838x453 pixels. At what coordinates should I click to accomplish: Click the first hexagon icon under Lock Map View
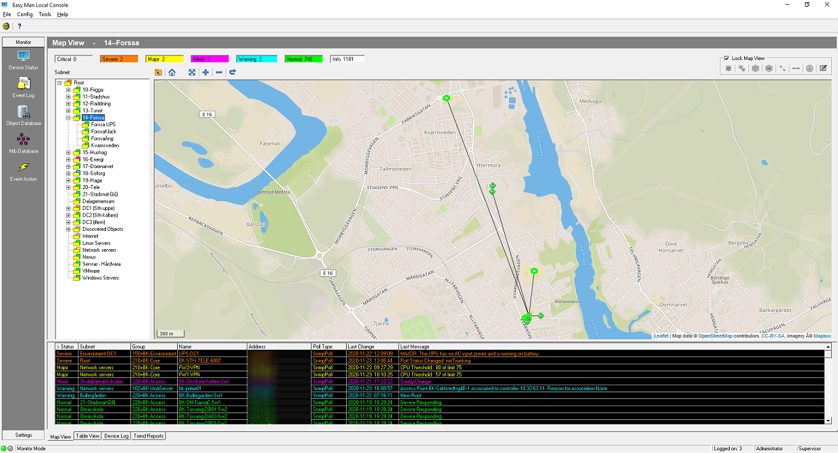tap(756, 68)
